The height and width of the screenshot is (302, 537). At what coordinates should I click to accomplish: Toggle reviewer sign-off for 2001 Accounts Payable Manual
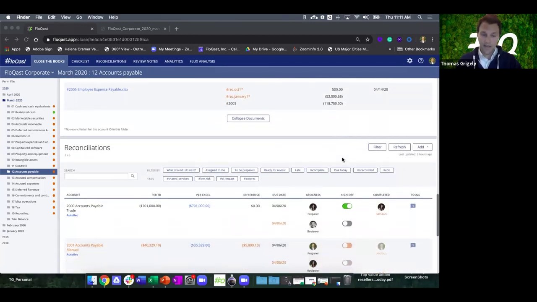coord(347,263)
